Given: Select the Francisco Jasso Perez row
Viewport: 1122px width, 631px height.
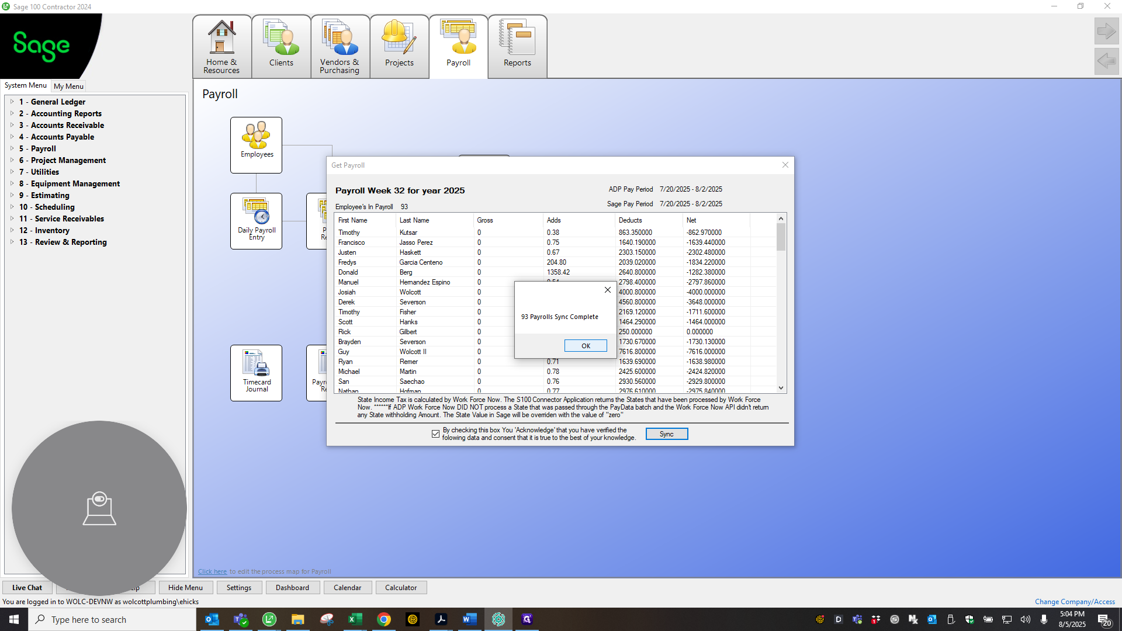Looking at the screenshot, I should coord(555,242).
